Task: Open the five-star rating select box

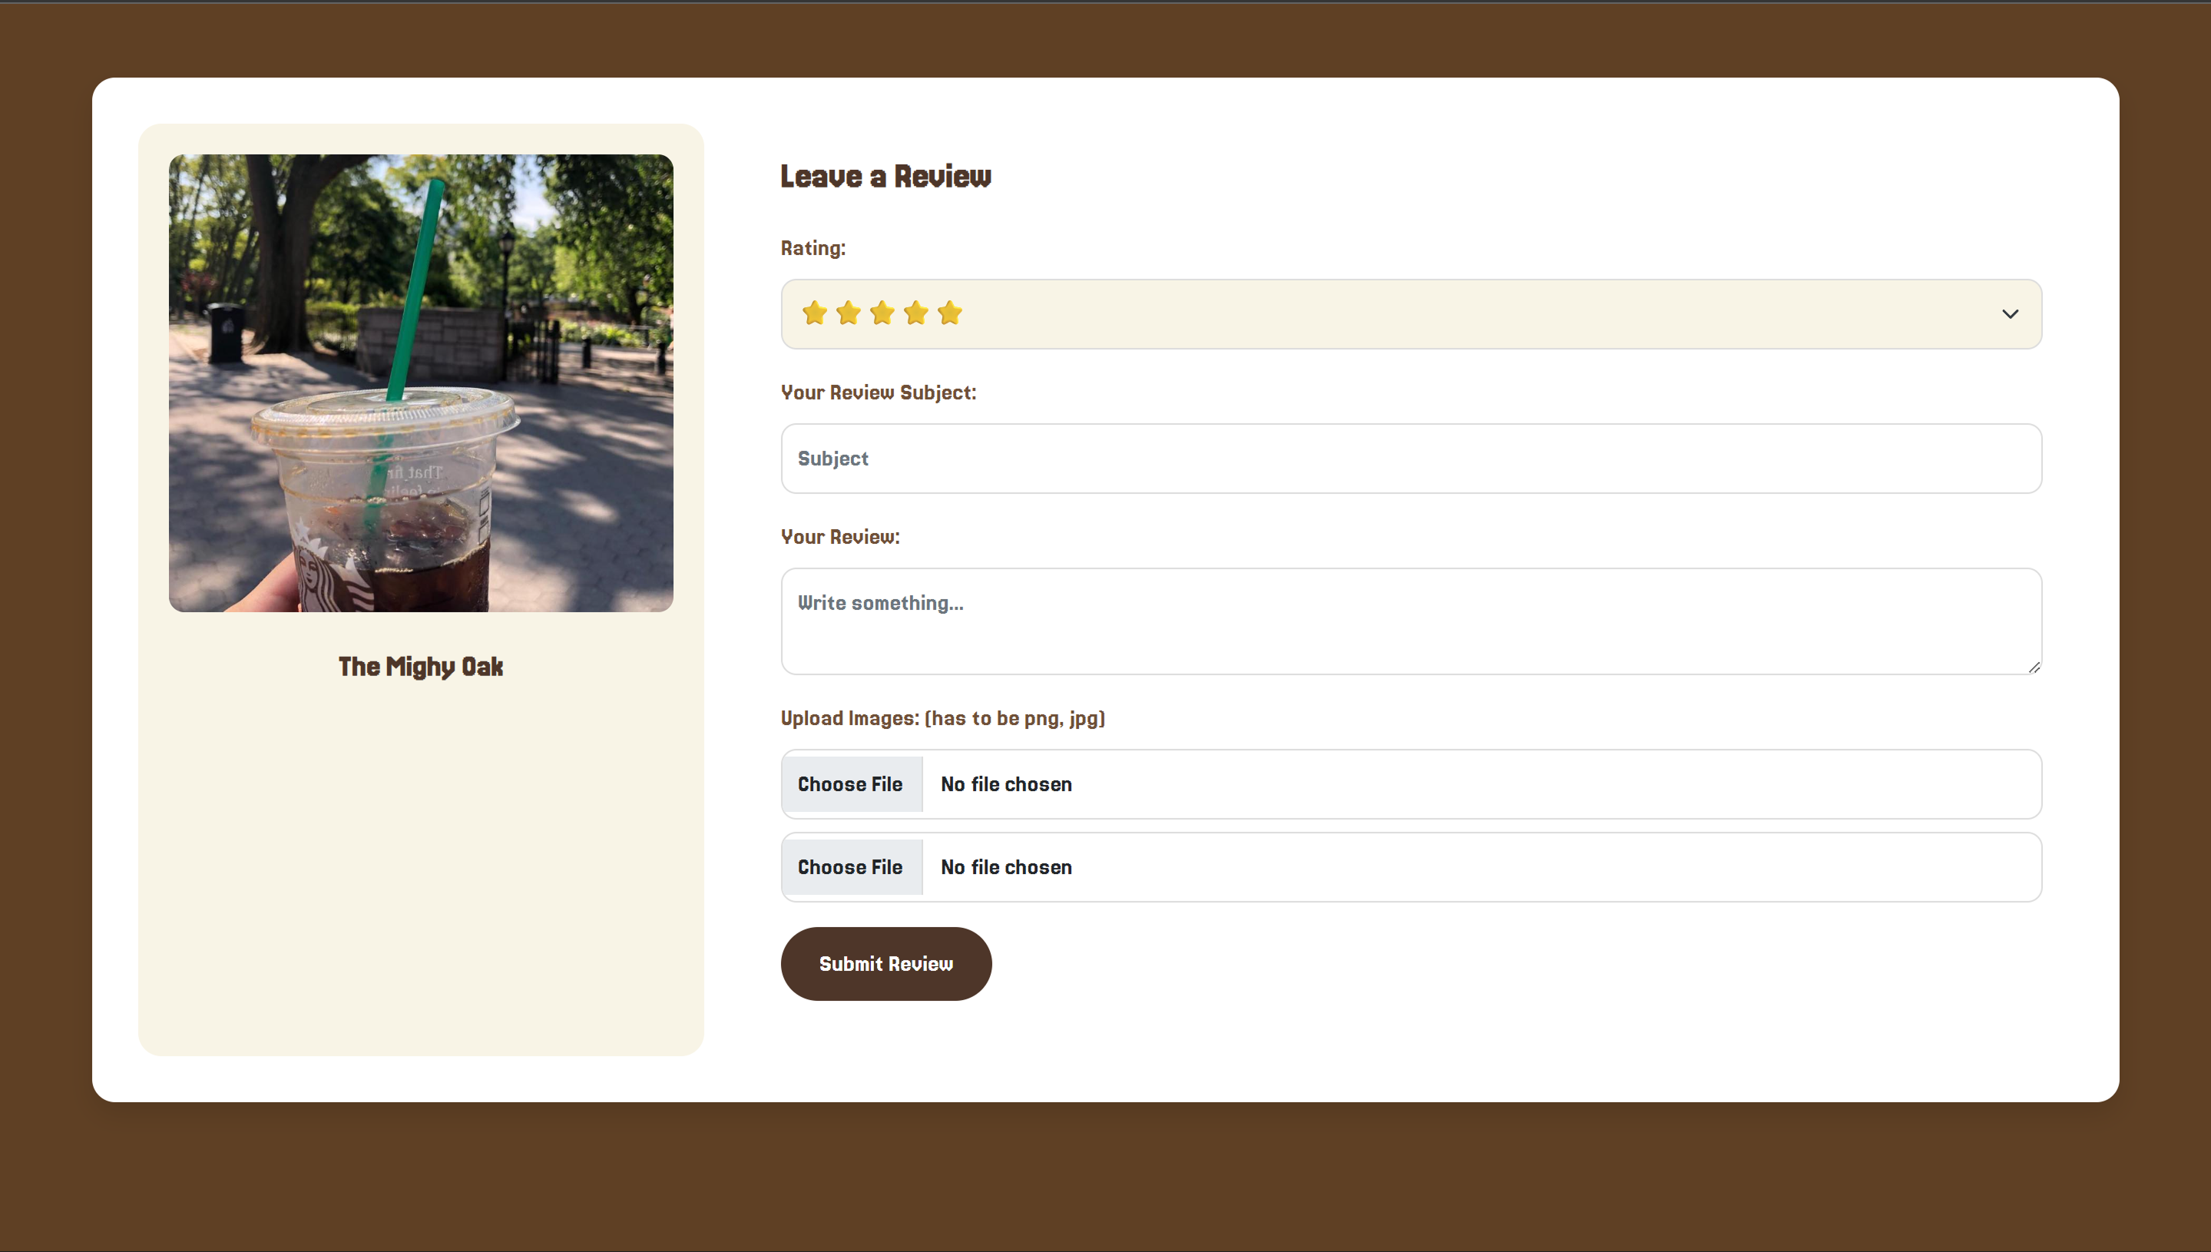Action: 1410,314
